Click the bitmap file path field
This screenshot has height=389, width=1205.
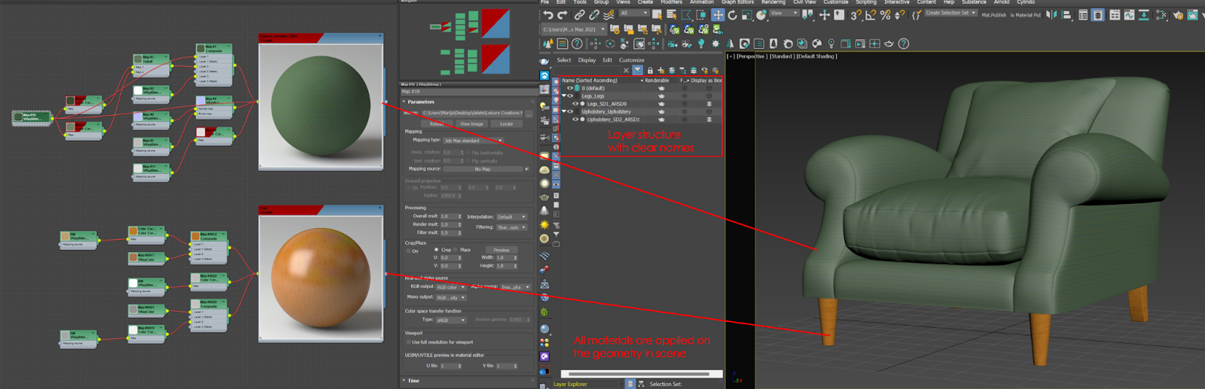click(471, 113)
